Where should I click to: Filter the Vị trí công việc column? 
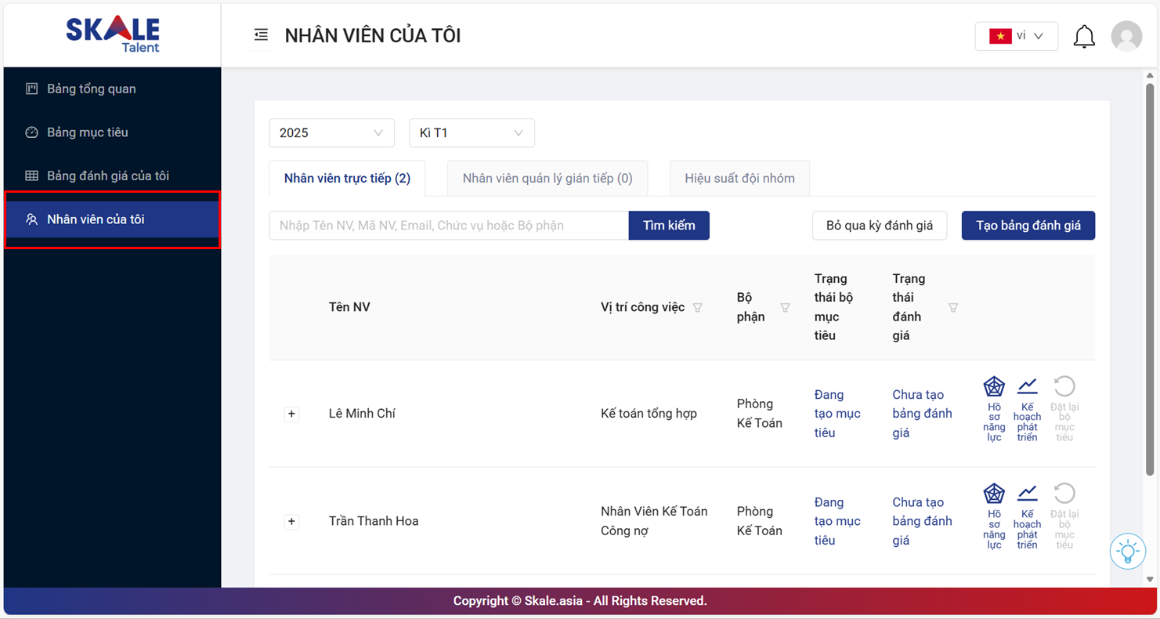[697, 308]
